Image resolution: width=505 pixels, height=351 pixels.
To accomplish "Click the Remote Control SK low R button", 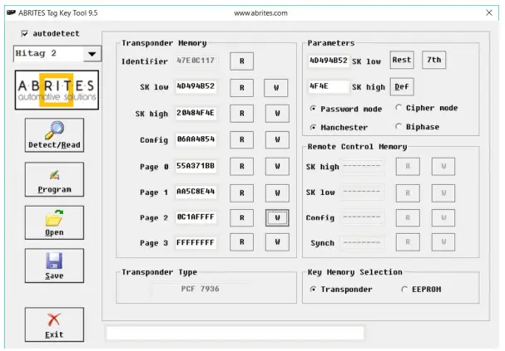I will coord(408,193).
